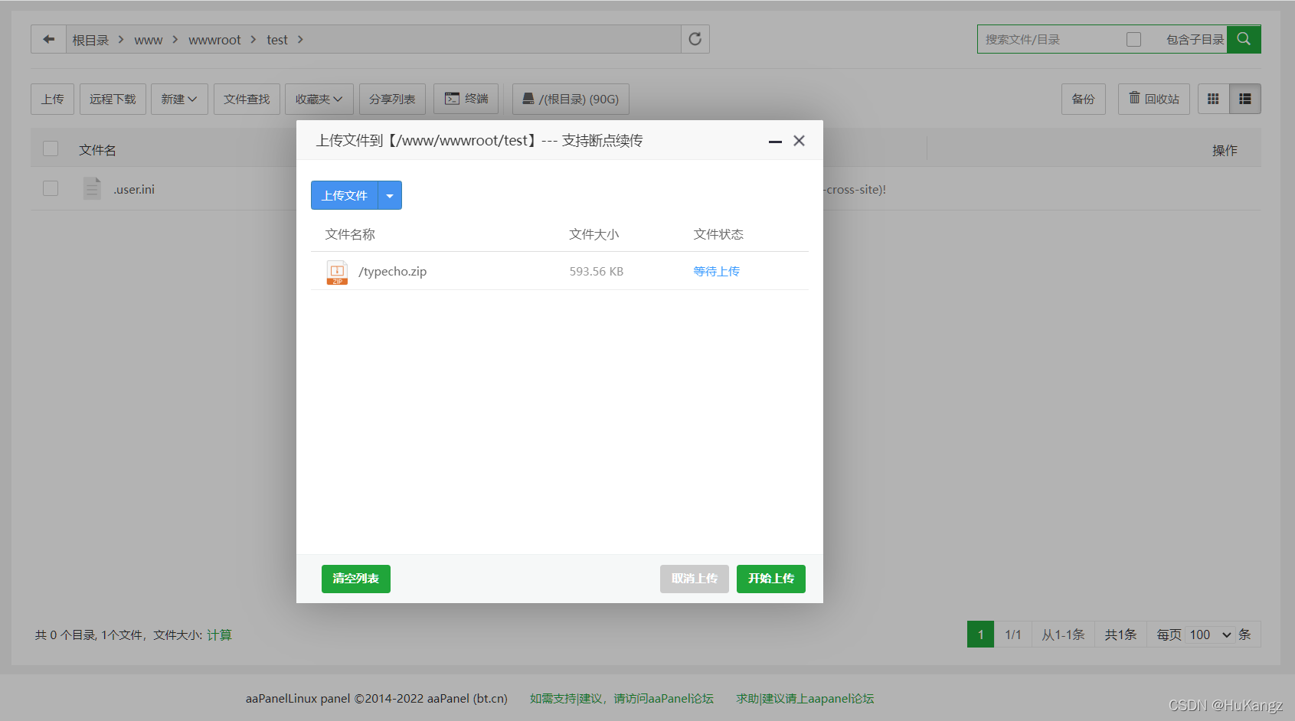The height and width of the screenshot is (721, 1295).
Task: Go to the wwwroot breadcrumb
Action: (214, 40)
